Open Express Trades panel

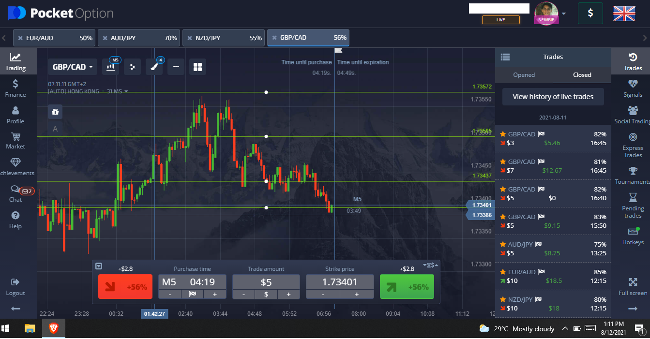coord(633,145)
